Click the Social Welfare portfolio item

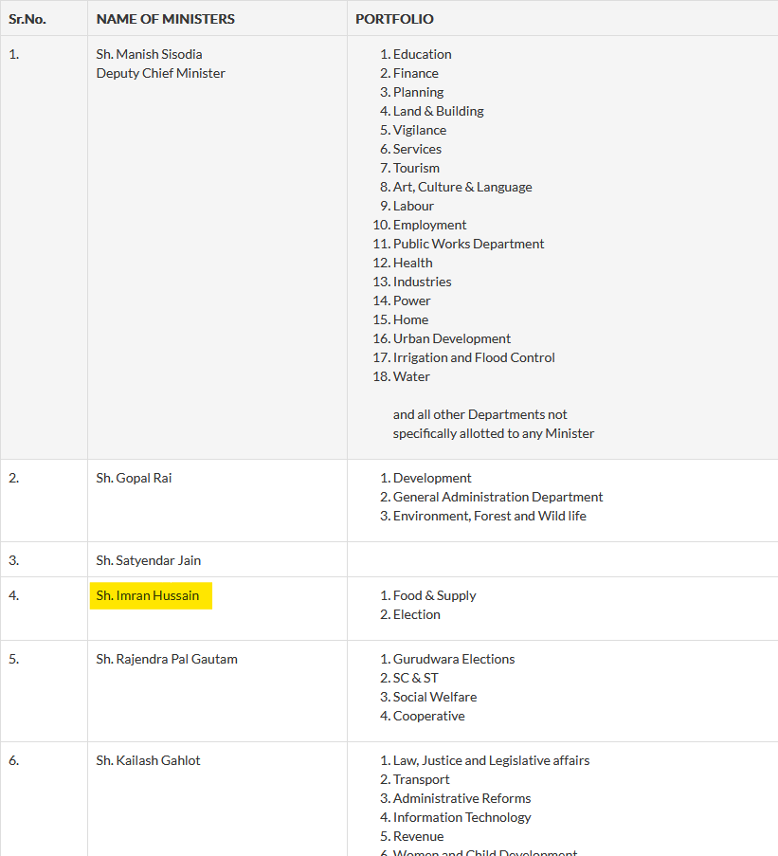tap(435, 697)
